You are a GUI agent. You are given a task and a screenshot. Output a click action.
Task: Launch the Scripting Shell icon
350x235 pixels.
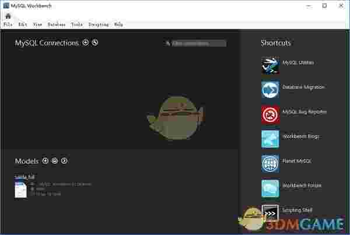270,213
